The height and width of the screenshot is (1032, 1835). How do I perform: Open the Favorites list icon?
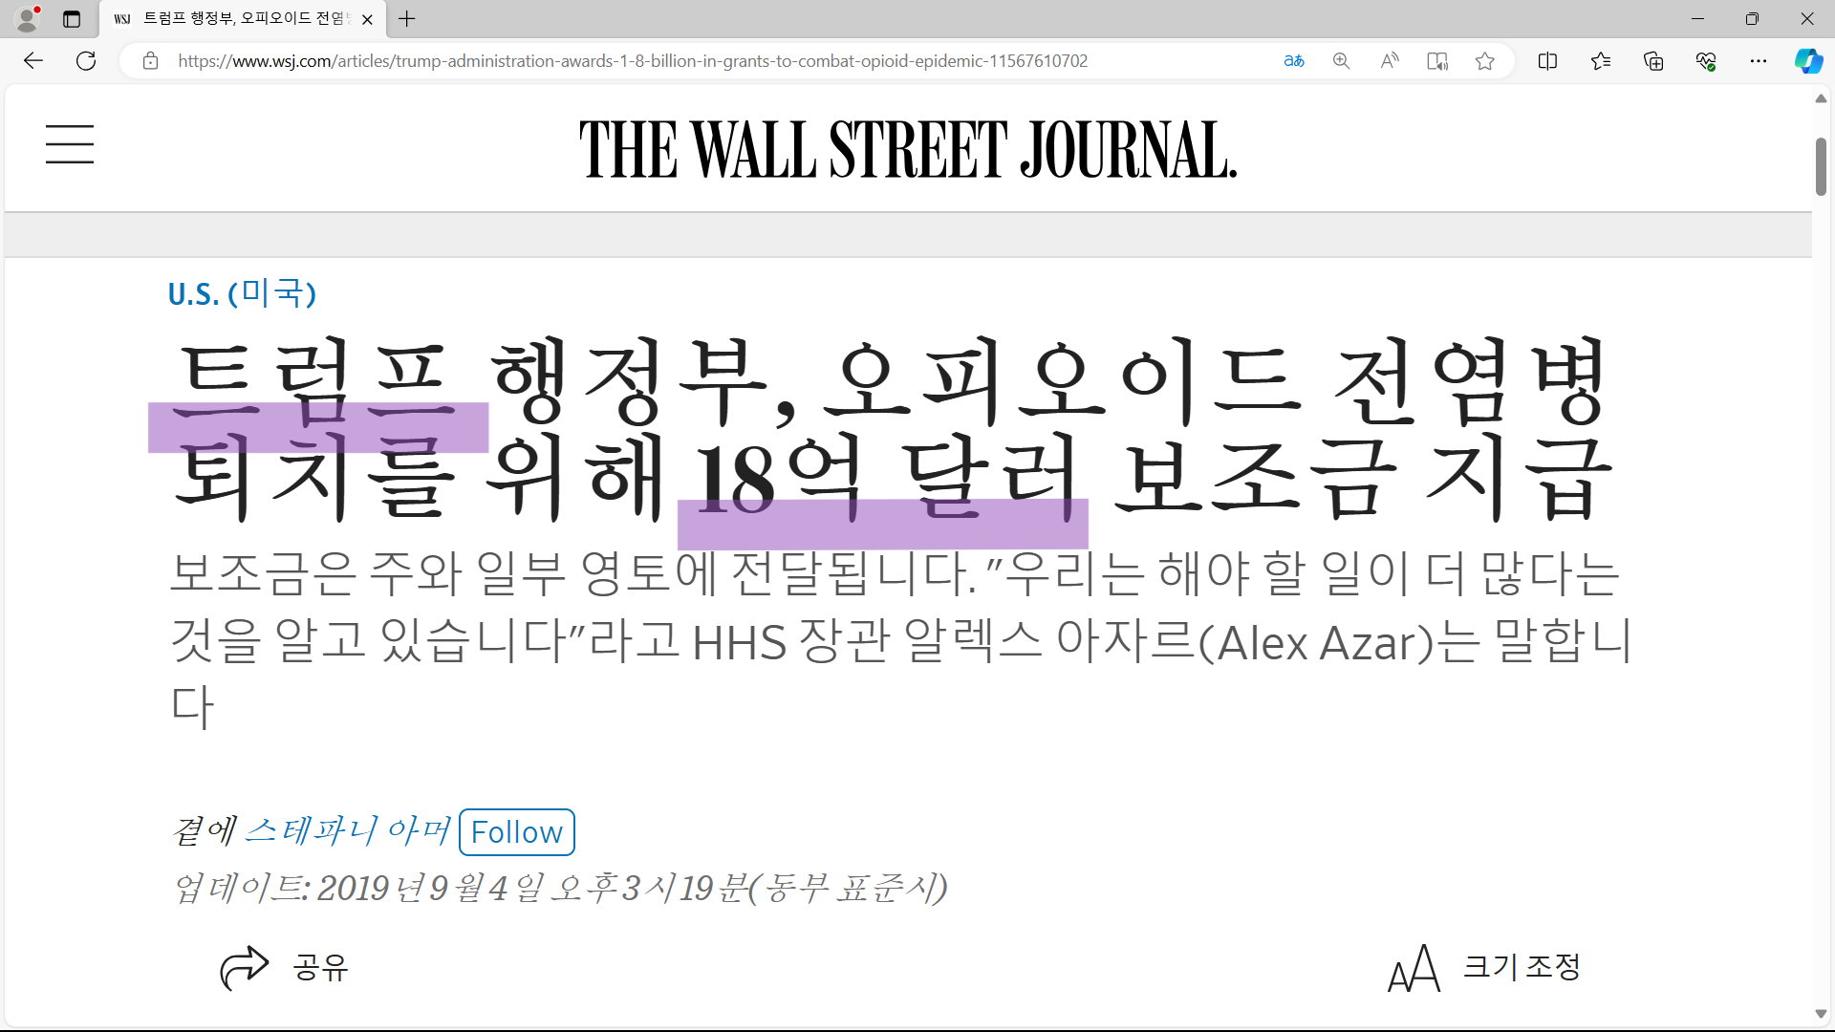point(1601,61)
